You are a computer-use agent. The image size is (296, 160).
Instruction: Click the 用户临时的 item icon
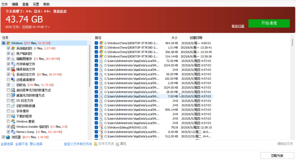click(x=13, y=54)
